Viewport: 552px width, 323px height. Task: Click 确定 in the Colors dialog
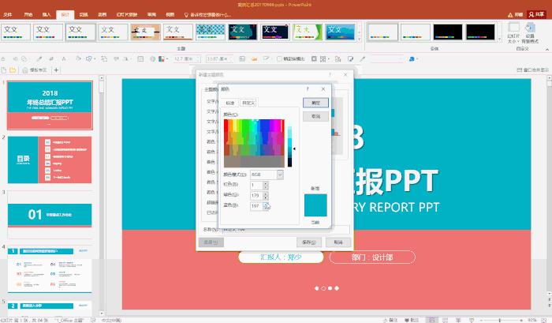315,103
